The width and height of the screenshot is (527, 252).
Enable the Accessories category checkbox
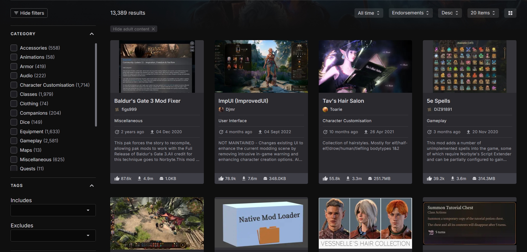[14, 48]
